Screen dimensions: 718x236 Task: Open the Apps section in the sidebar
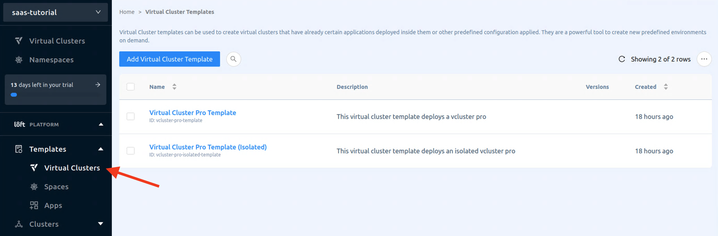pos(53,205)
